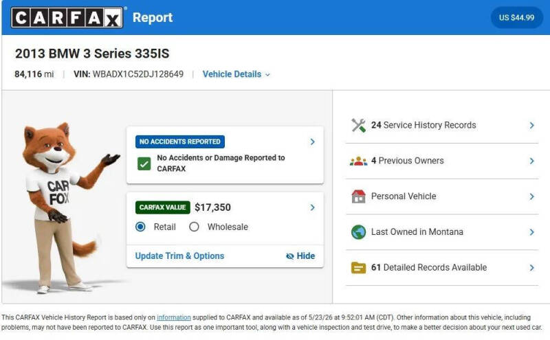Click the $17,350 value amount
The width and height of the screenshot is (550, 340).
212,207
